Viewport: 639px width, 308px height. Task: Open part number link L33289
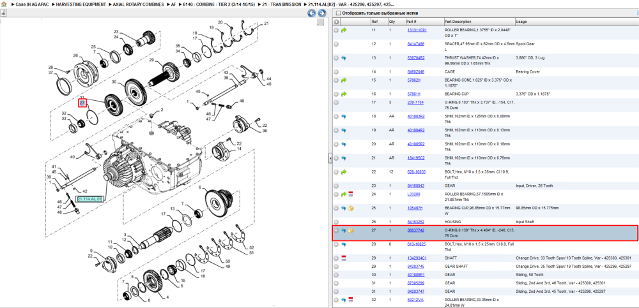click(413, 194)
